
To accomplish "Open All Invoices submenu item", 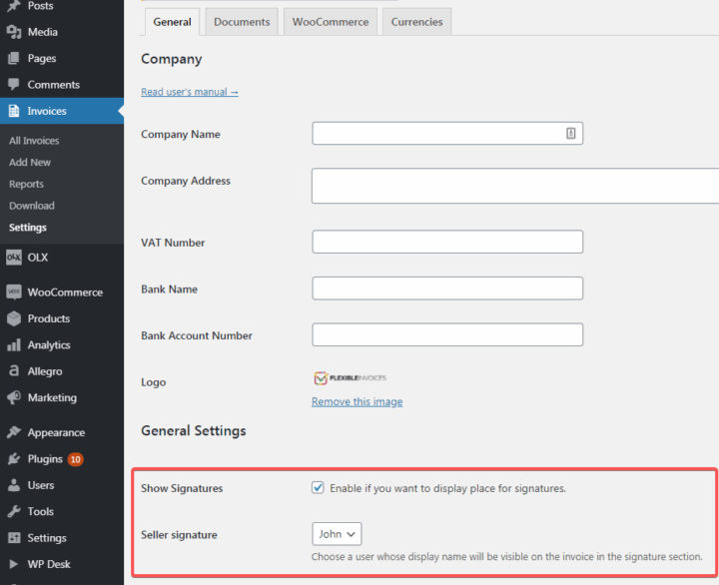I will 34,141.
